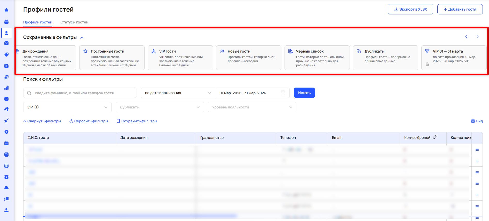The height and width of the screenshot is (221, 489).
Task: Select the Профили гостей tab
Action: (38, 22)
